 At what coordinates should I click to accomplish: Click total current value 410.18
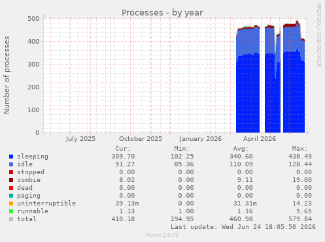[123, 219]
